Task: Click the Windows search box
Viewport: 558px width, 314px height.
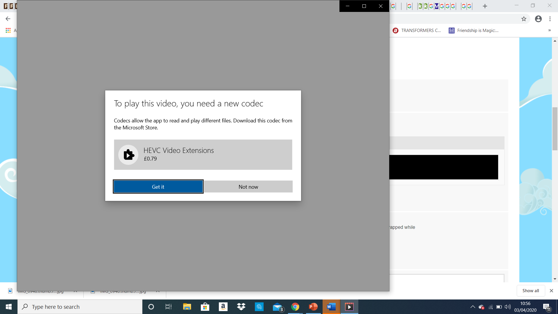Action: coord(80,307)
